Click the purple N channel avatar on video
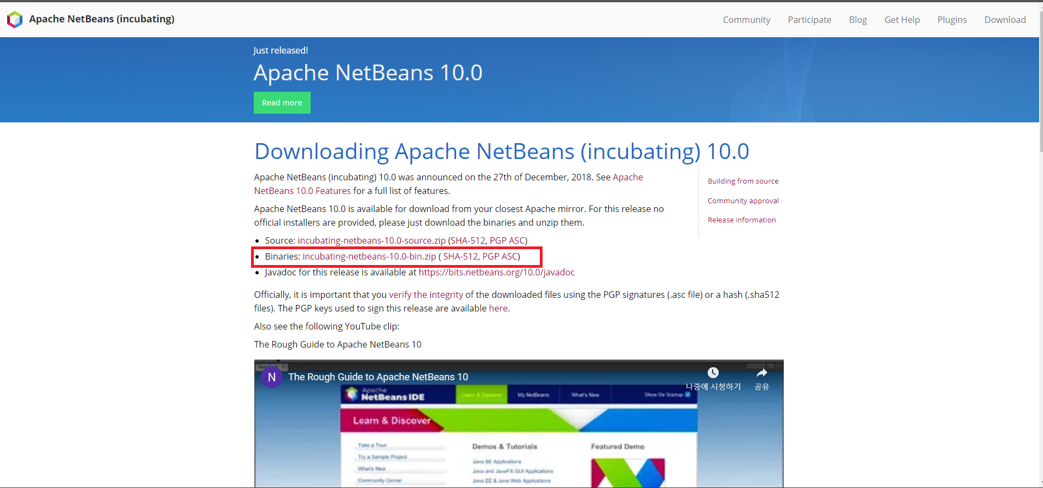Viewport: 1043px width, 488px height. (272, 377)
